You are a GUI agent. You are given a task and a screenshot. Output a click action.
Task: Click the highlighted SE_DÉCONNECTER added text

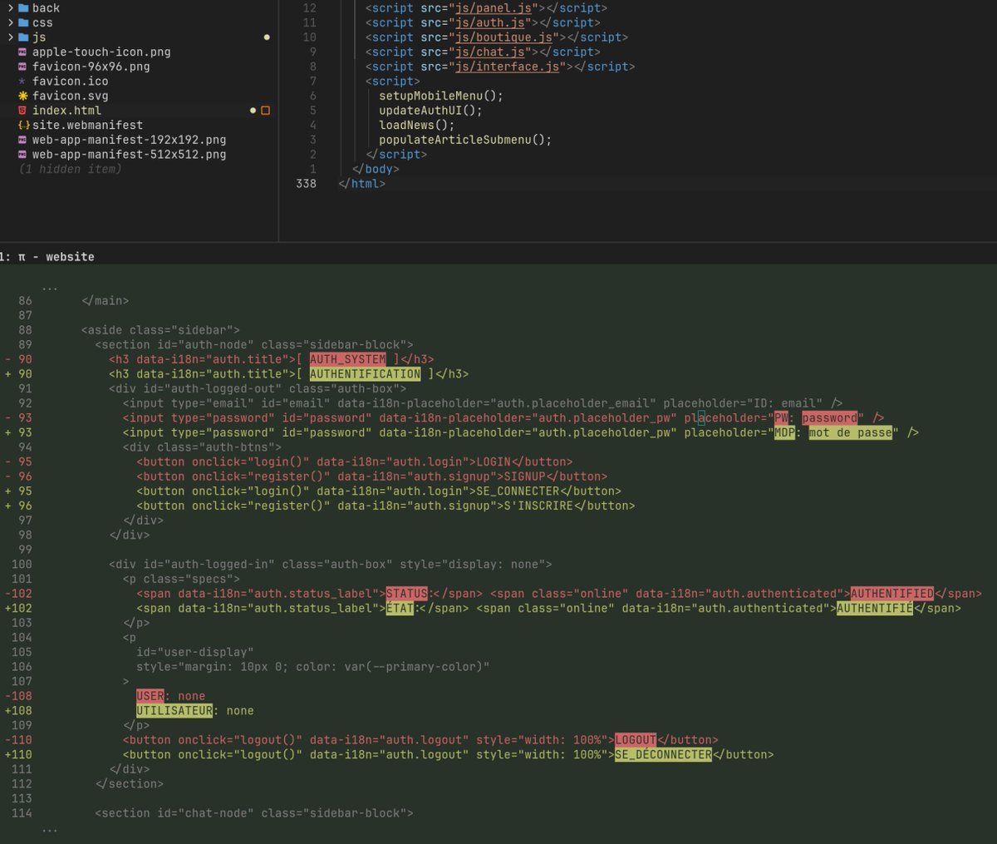click(x=663, y=754)
